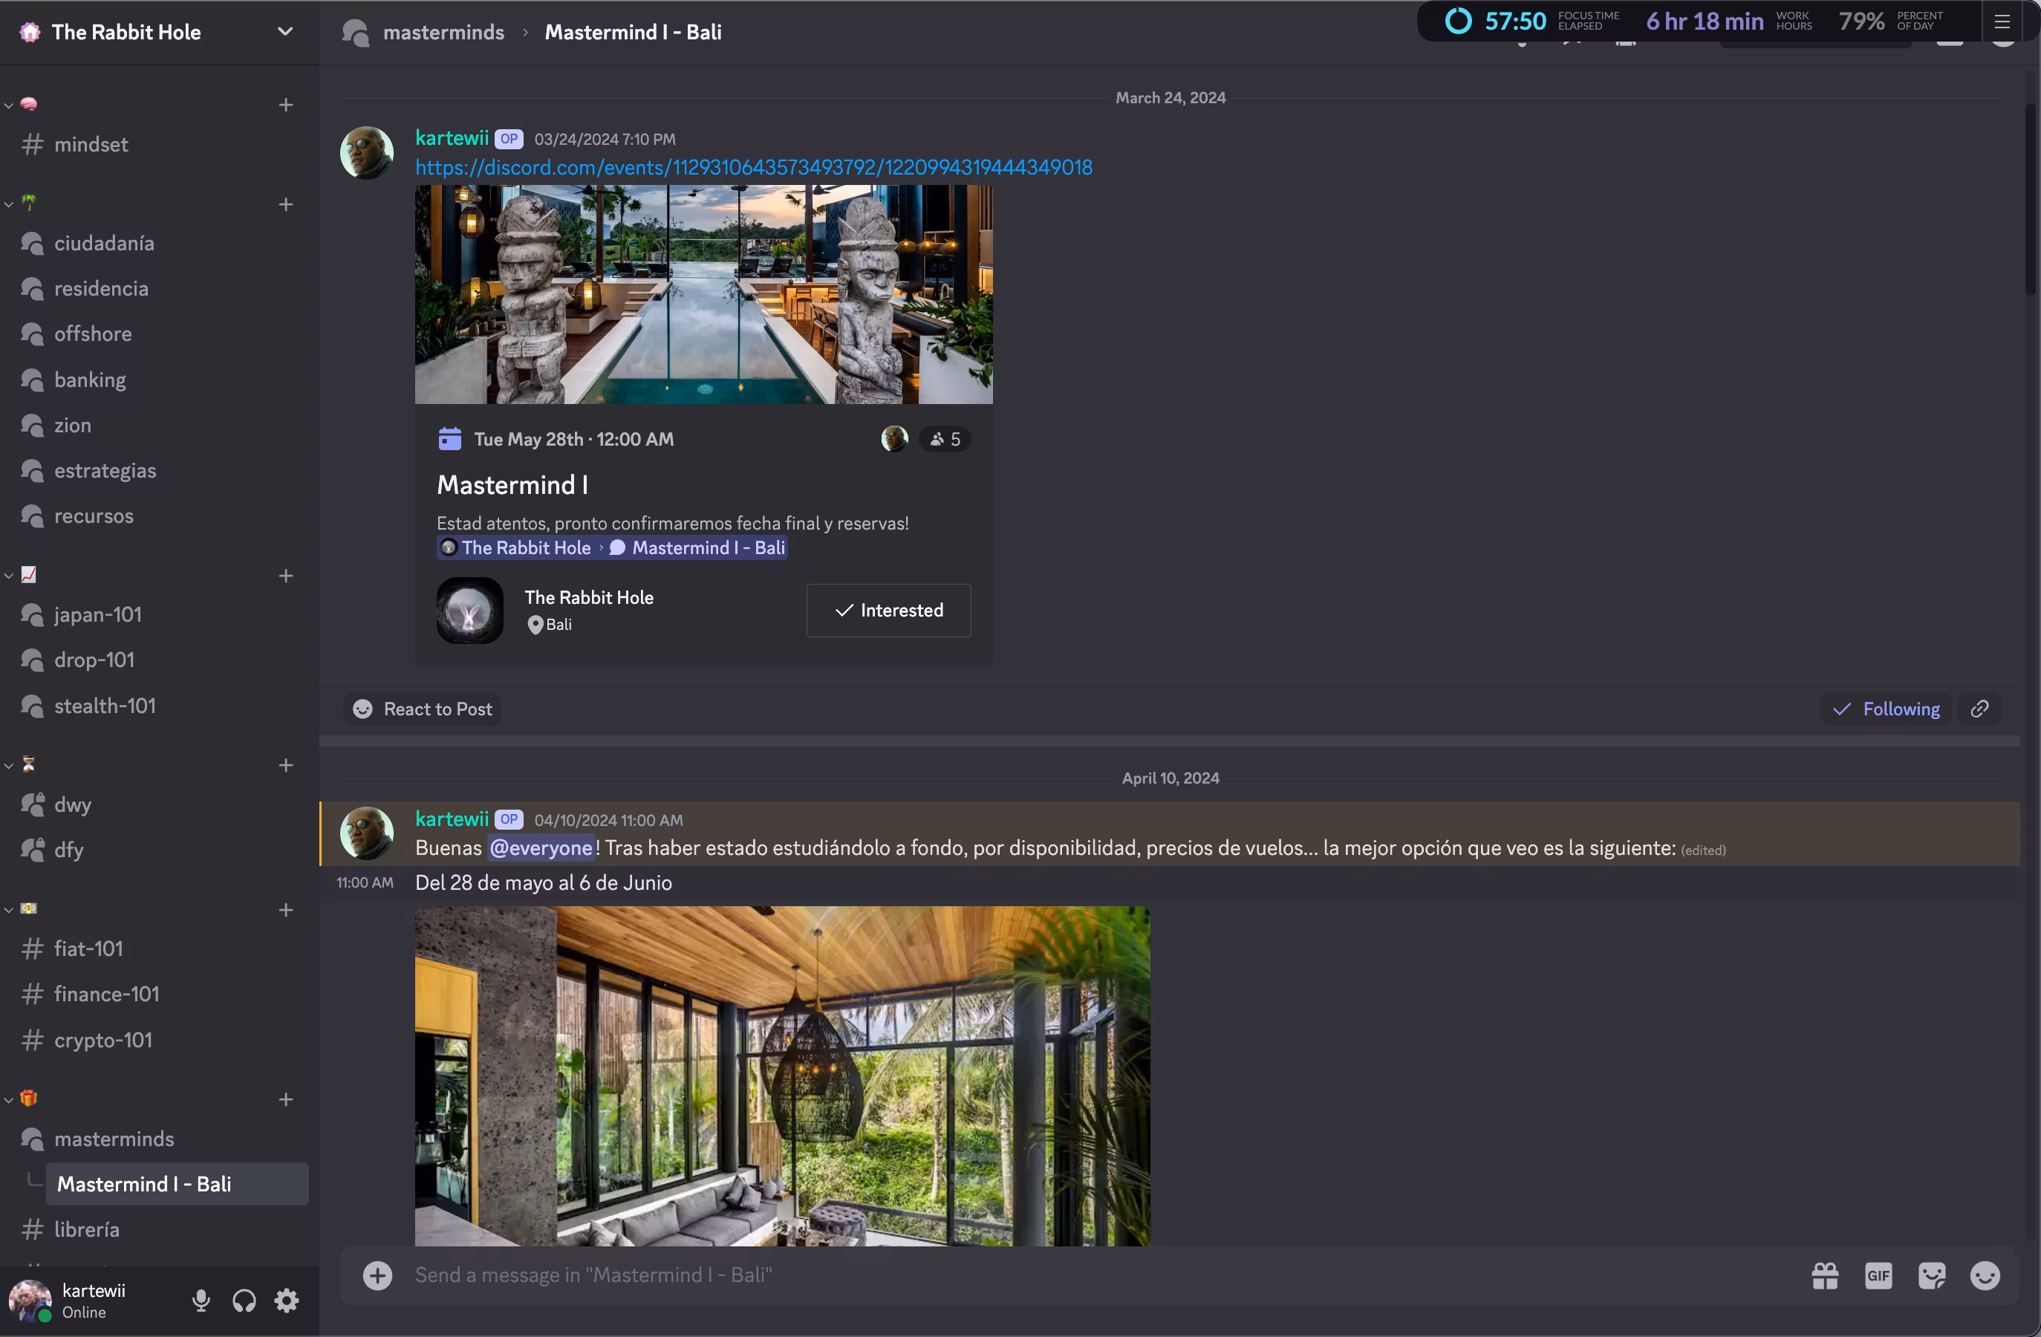Collapse the palm tree category chevron
The width and height of the screenshot is (2041, 1337).
click(9, 204)
